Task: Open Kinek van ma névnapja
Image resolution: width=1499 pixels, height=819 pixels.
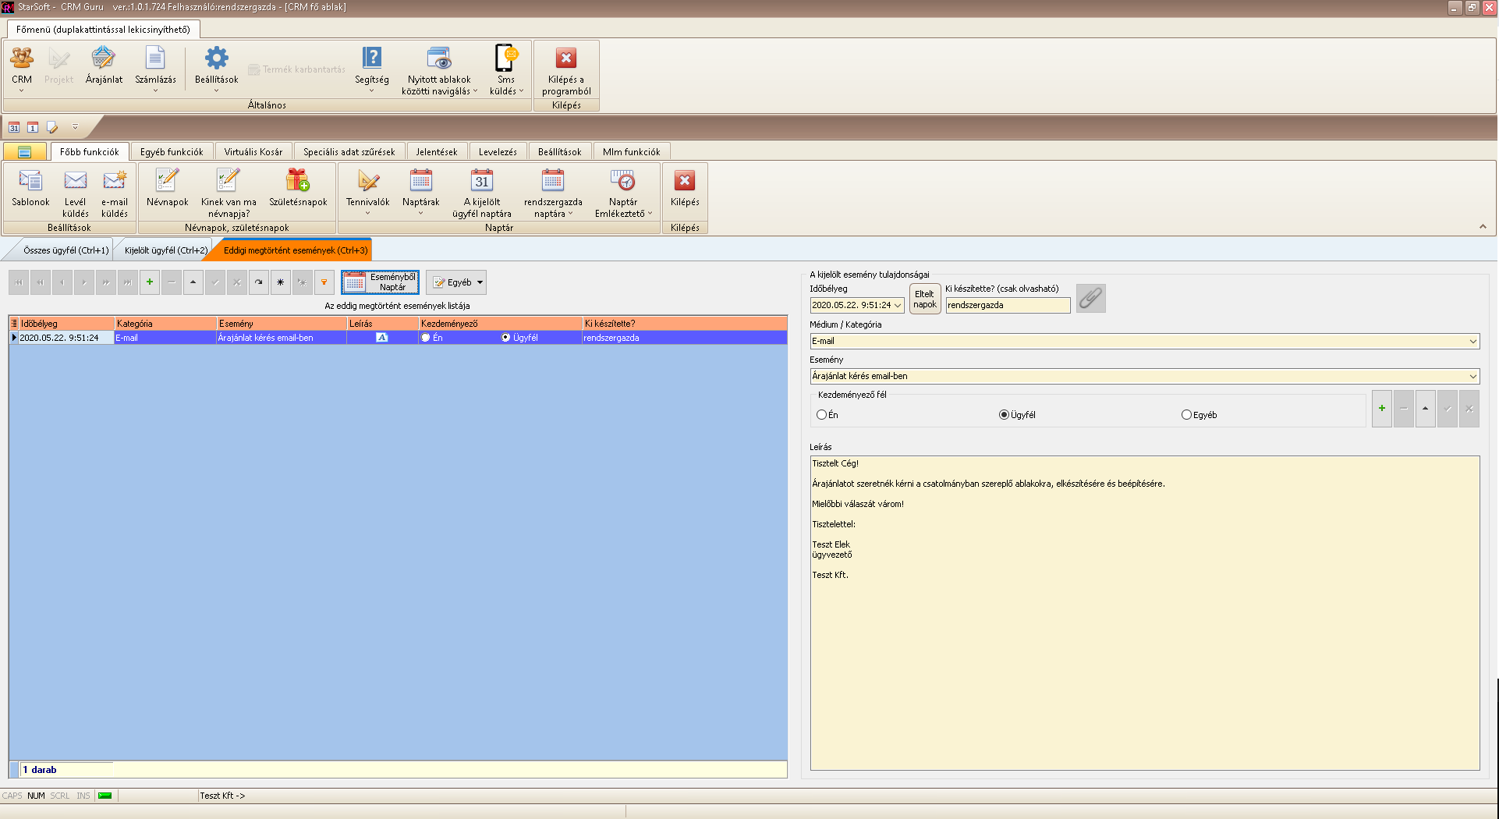Action: click(x=229, y=193)
